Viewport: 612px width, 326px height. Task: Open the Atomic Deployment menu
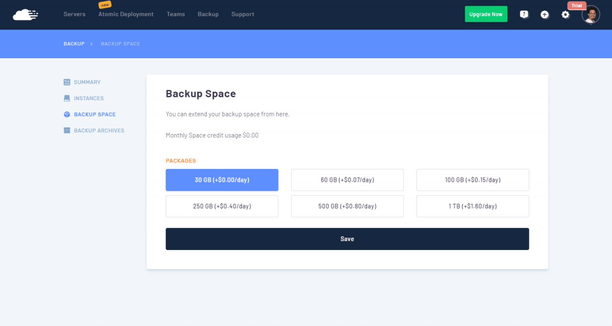(x=126, y=14)
